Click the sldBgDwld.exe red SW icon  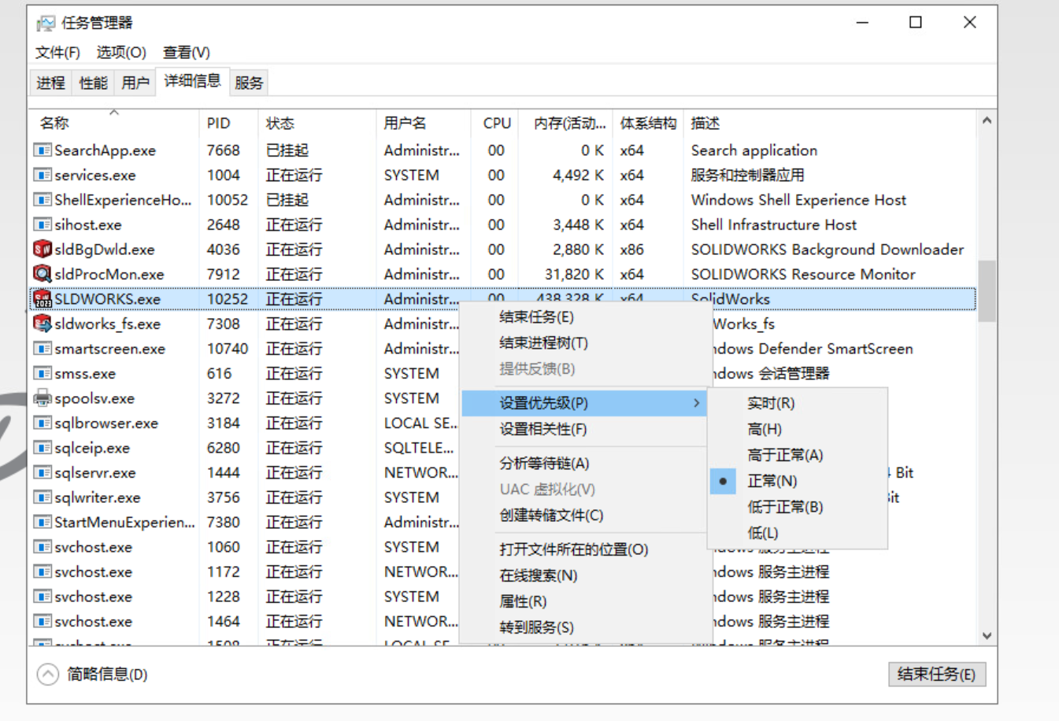[43, 250]
